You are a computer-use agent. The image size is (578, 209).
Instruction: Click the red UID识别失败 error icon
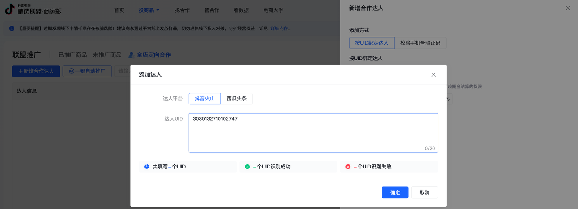click(x=348, y=167)
